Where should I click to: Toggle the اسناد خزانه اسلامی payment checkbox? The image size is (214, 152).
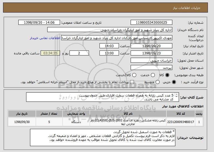(132, 82)
